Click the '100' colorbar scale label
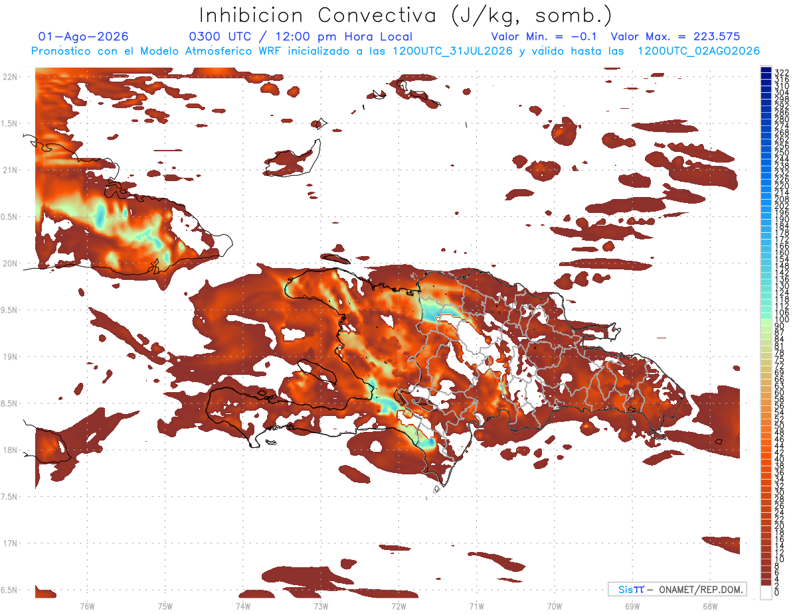Viewport: 797px width, 615px height. point(781,319)
